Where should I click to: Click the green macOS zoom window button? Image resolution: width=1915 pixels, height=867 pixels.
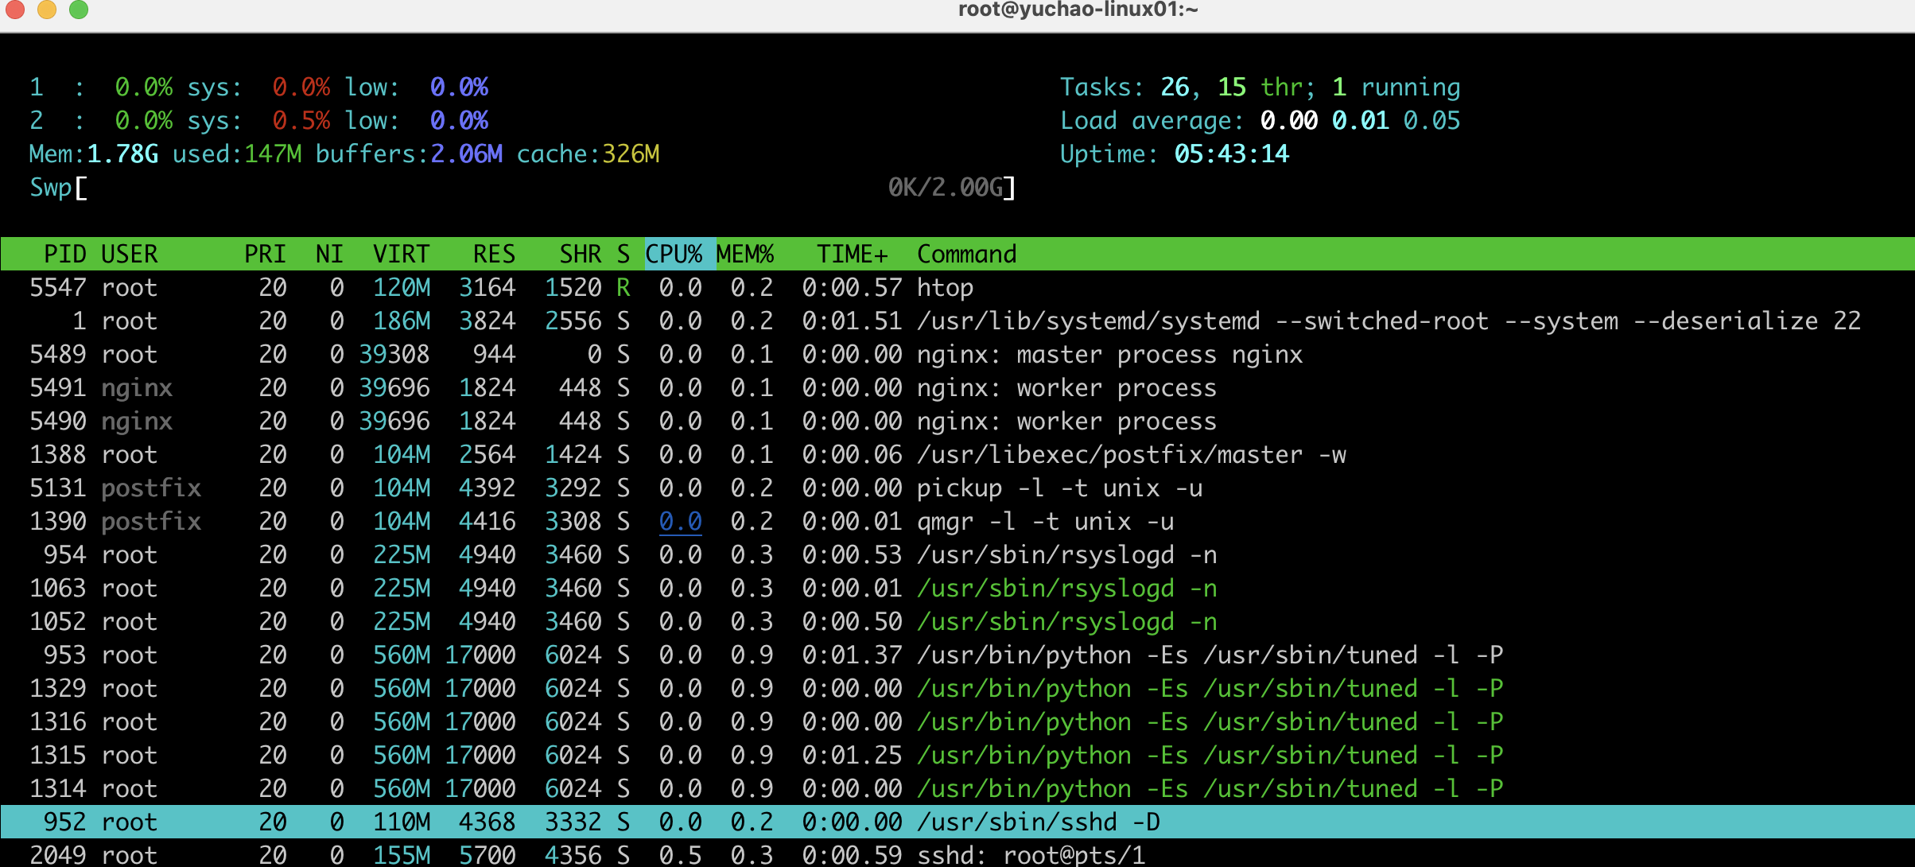(x=79, y=10)
